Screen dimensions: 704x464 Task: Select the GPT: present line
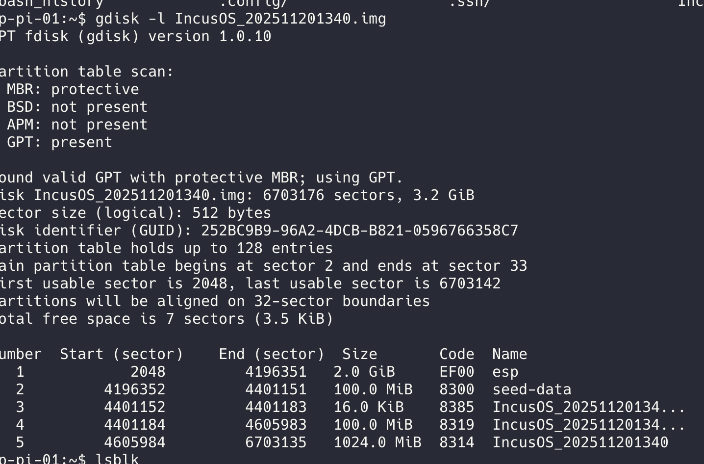click(x=59, y=142)
